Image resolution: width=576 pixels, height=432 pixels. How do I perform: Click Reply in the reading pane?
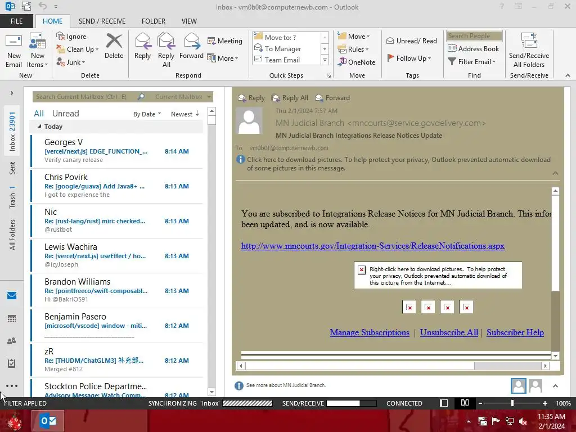tap(251, 98)
